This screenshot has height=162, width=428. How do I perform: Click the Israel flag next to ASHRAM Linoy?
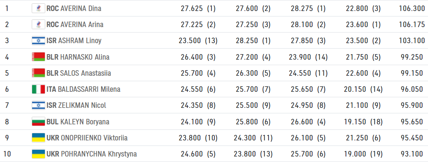(38, 41)
